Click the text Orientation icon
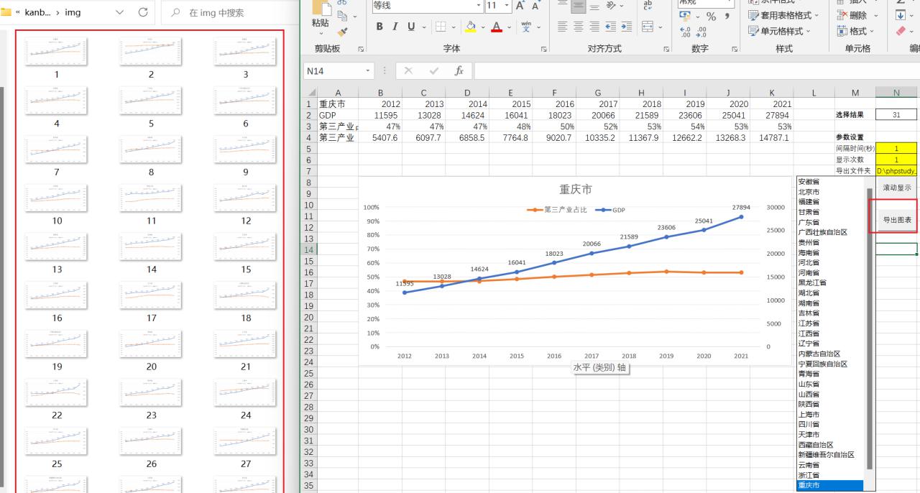 point(610,6)
